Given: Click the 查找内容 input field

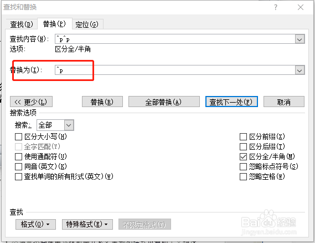Looking at the screenshot, I should coord(175,39).
